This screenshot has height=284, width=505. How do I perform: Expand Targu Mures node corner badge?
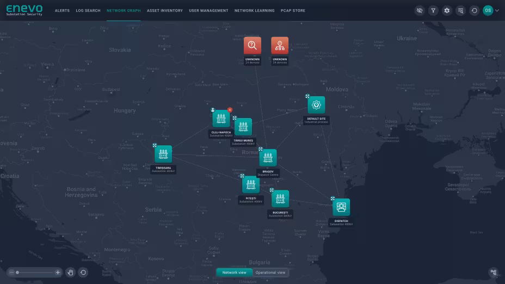(235, 118)
